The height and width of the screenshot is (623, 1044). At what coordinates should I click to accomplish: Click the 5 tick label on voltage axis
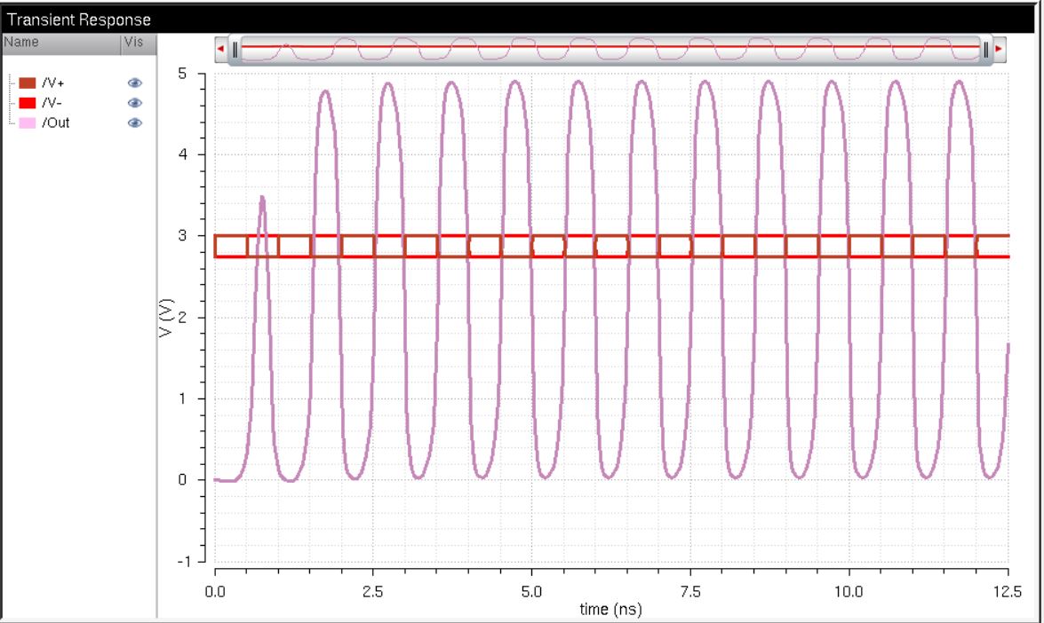pos(182,74)
